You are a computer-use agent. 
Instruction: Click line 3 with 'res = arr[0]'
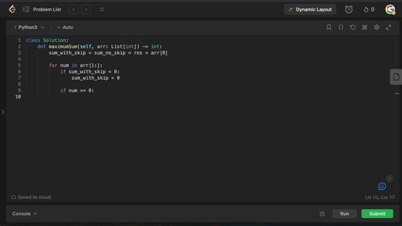pyautogui.click(x=108, y=53)
